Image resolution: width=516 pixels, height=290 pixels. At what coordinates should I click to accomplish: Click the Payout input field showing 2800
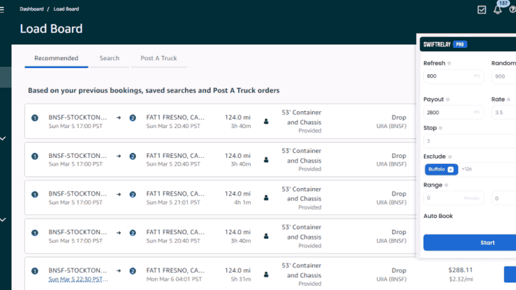click(453, 113)
